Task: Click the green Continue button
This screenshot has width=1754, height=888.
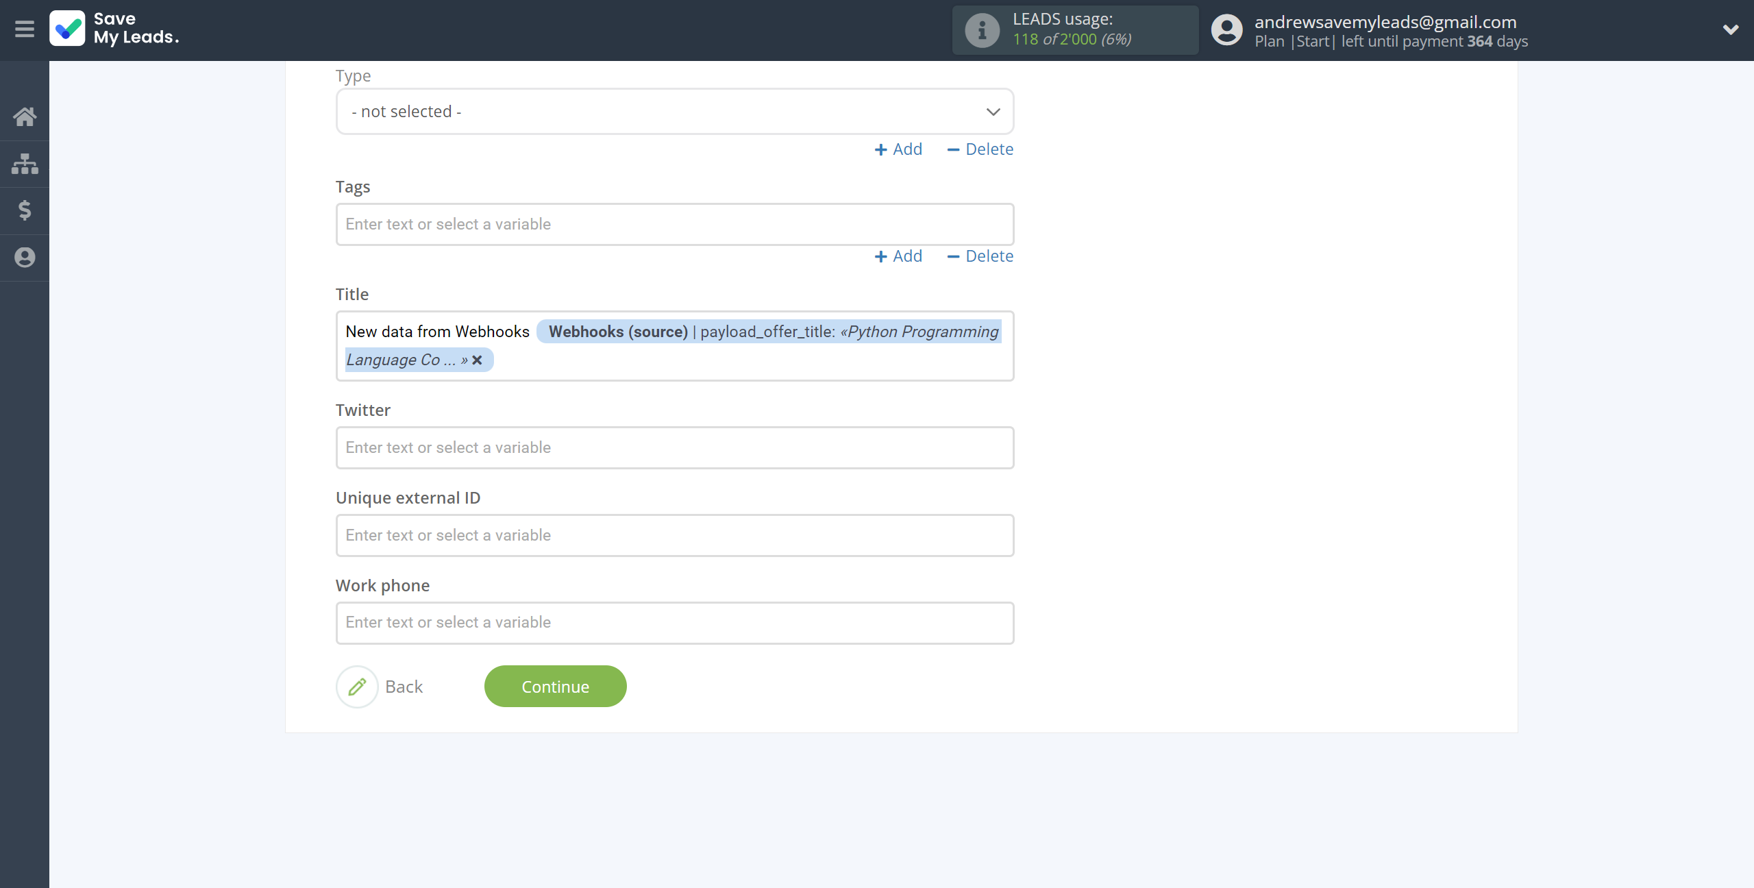Action: [555, 687]
